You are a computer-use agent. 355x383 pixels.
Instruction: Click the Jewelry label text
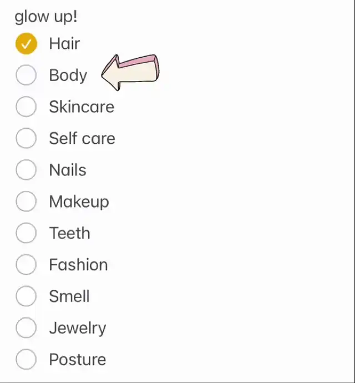point(78,328)
